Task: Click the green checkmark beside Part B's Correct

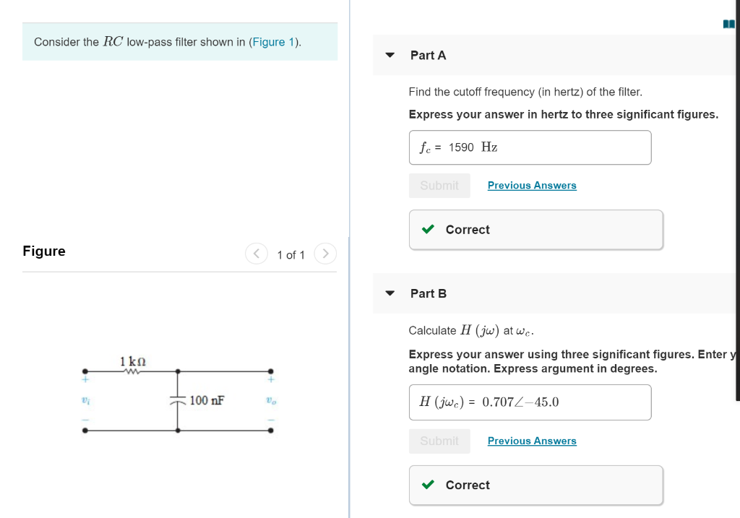Action: click(x=428, y=485)
